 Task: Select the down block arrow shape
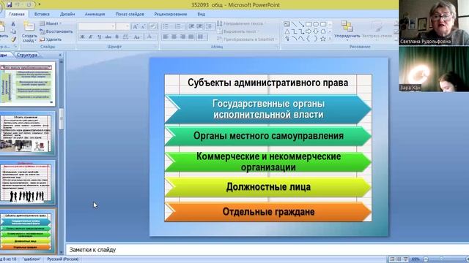click(x=316, y=31)
